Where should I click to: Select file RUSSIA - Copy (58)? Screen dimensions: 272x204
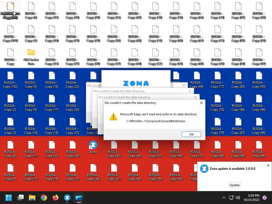click(155, 172)
